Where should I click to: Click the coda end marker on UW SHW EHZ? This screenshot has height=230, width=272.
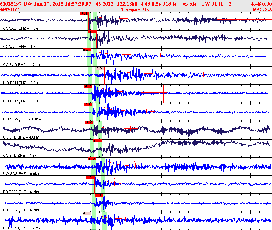[146, 111]
